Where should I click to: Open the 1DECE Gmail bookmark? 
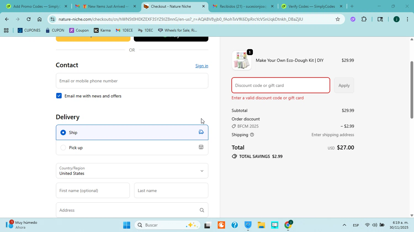124,30
